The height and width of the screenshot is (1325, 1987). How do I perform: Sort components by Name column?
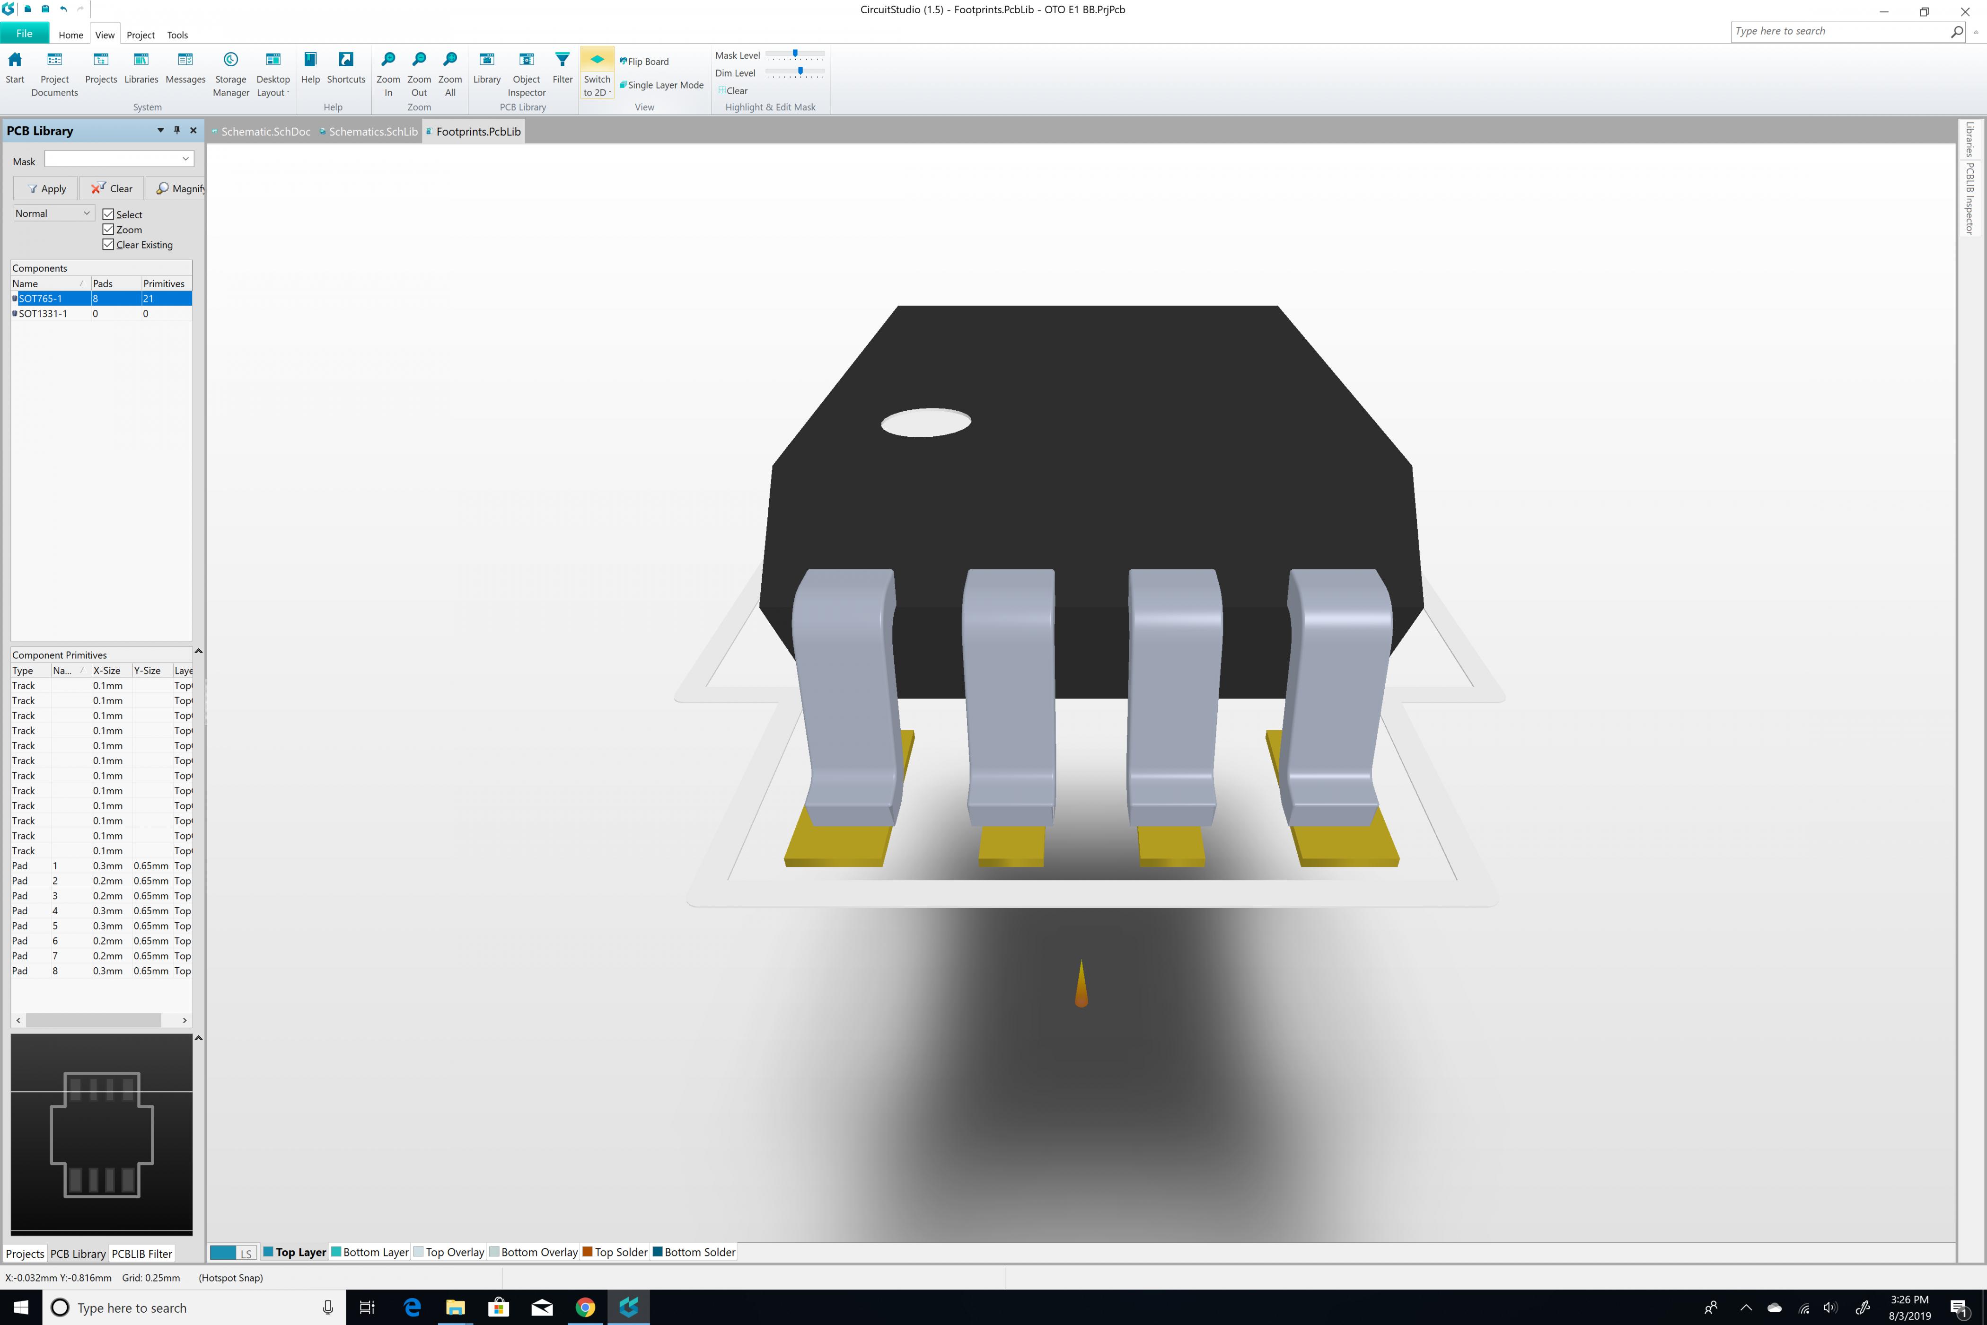50,283
